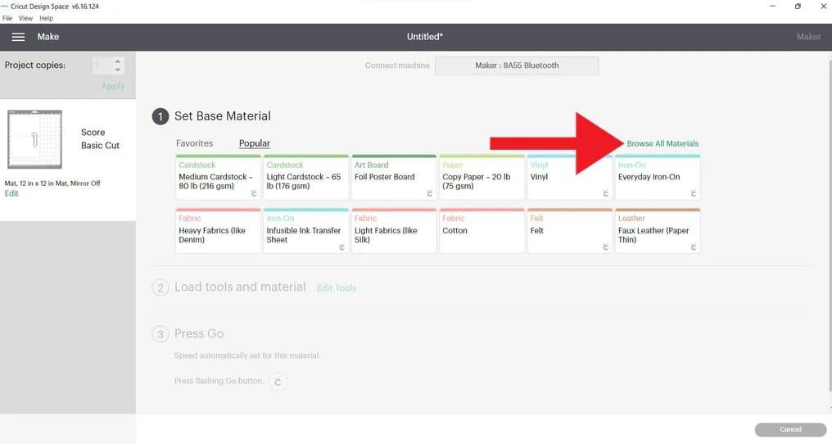The image size is (832, 444).
Task: Switch to the Favorites materials tab
Action: click(x=194, y=143)
